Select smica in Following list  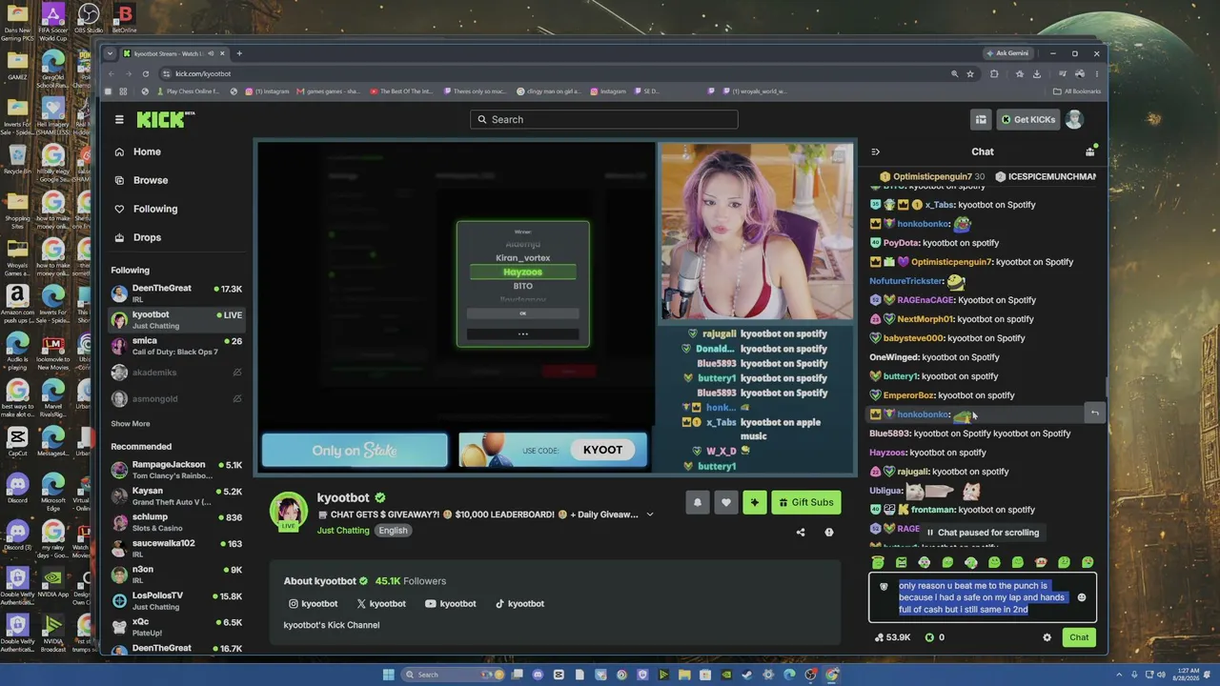(x=177, y=346)
